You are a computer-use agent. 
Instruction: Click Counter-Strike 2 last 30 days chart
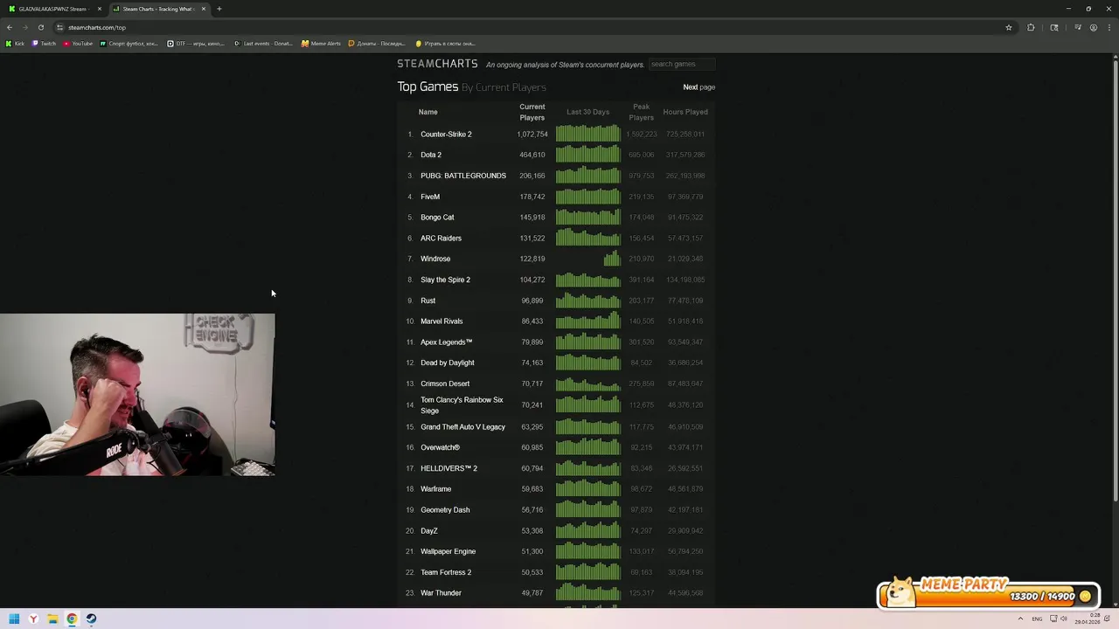tap(587, 134)
